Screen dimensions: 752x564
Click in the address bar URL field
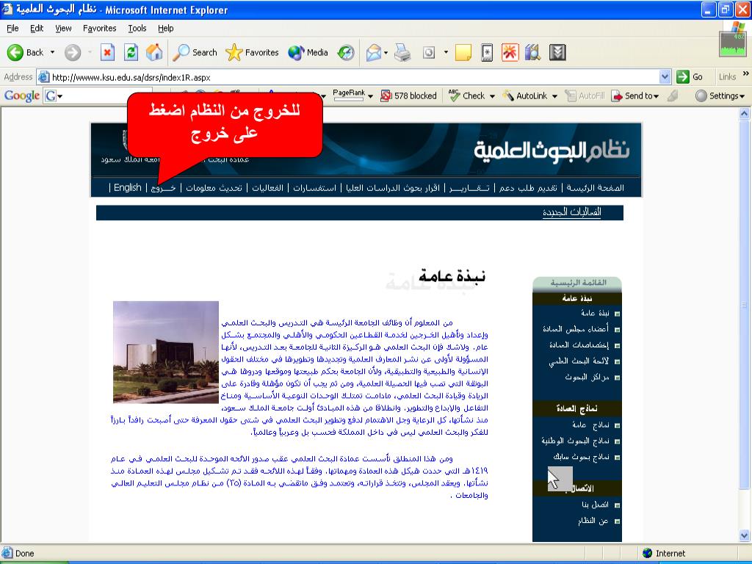coord(355,76)
